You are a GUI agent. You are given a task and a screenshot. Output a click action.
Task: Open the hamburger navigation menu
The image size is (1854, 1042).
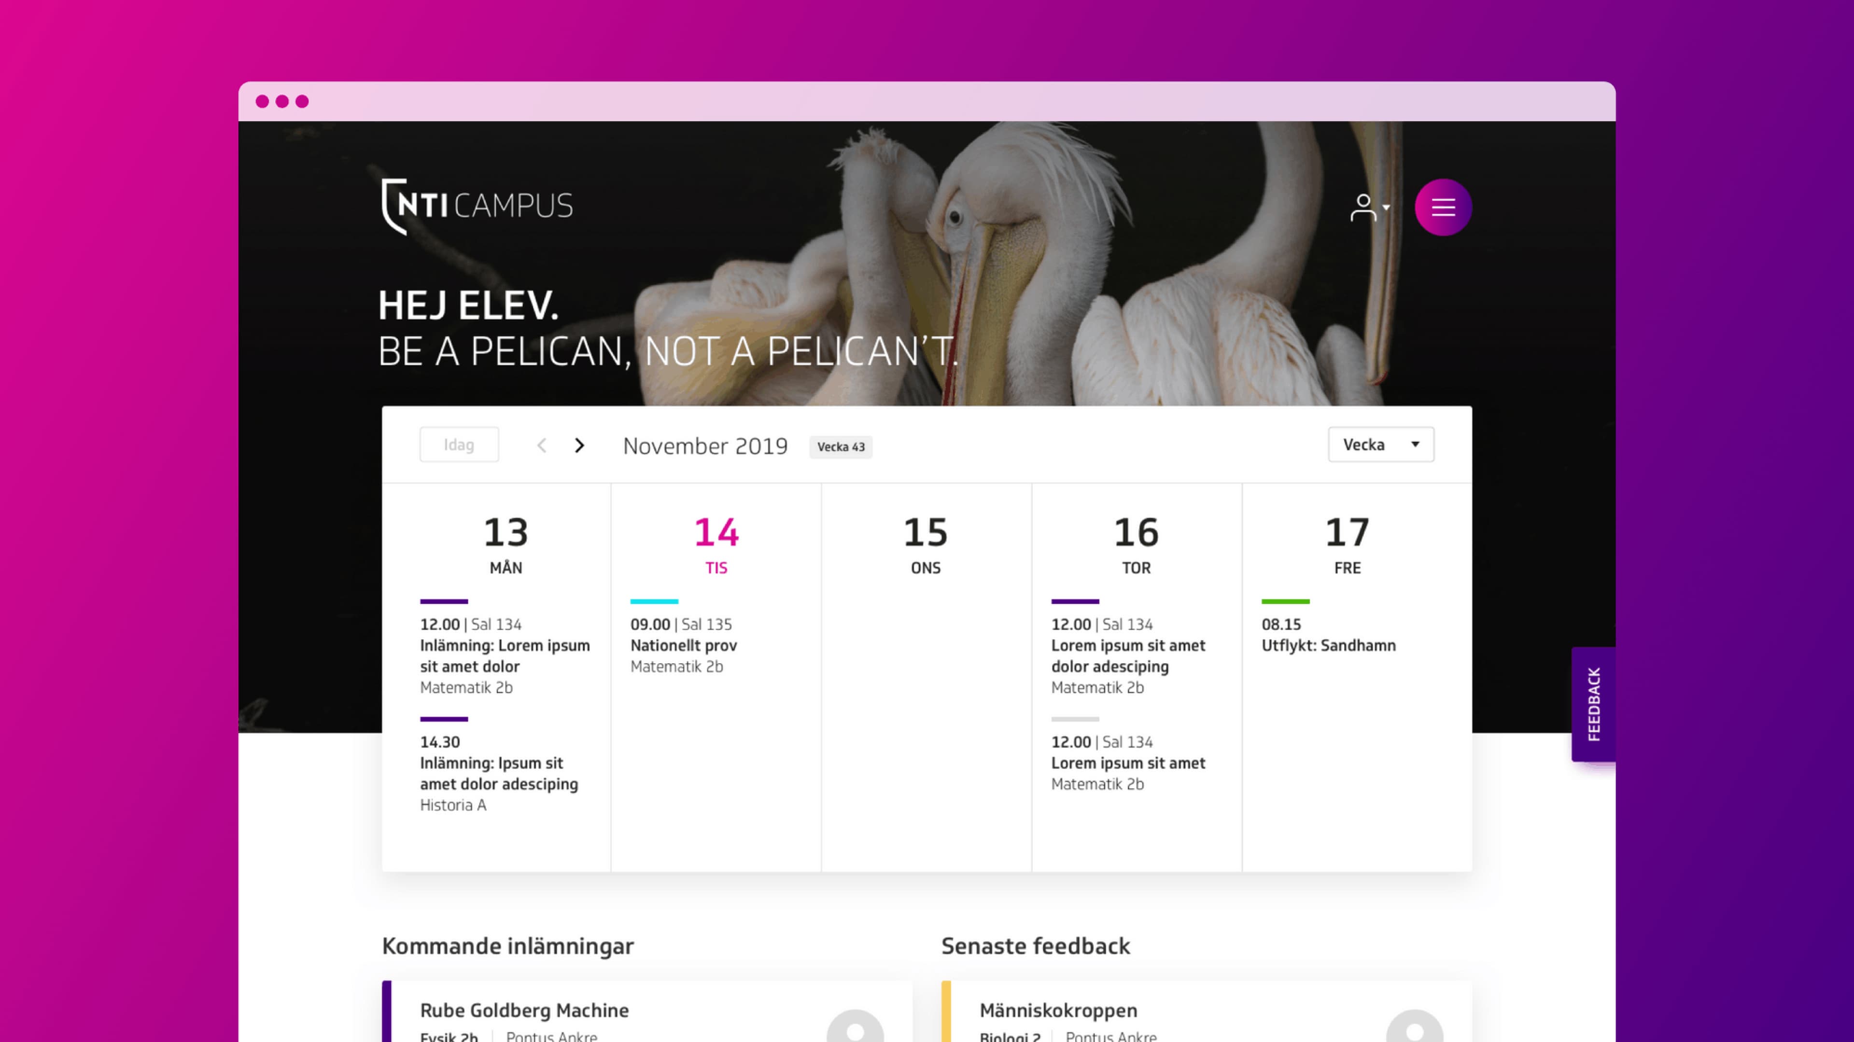1443,208
